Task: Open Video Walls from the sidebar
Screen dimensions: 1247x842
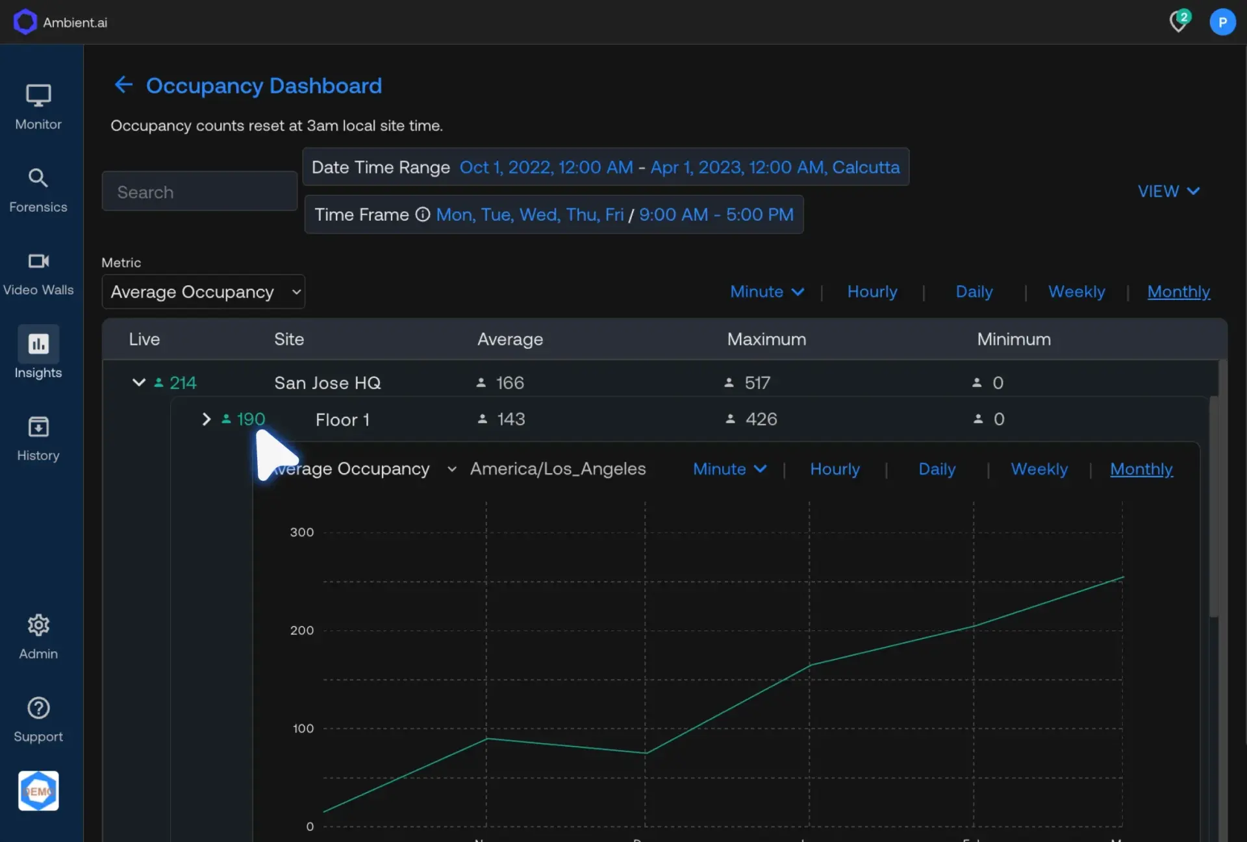Action: [x=38, y=271]
